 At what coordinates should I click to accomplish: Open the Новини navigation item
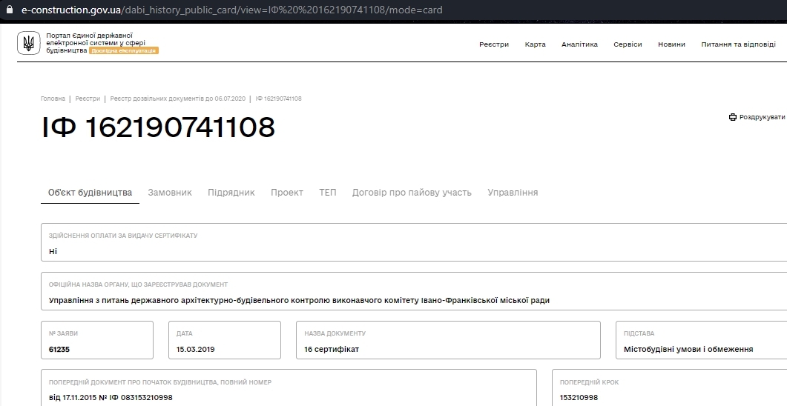671,44
